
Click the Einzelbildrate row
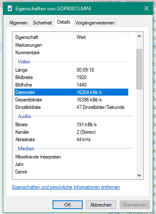tap(71, 107)
